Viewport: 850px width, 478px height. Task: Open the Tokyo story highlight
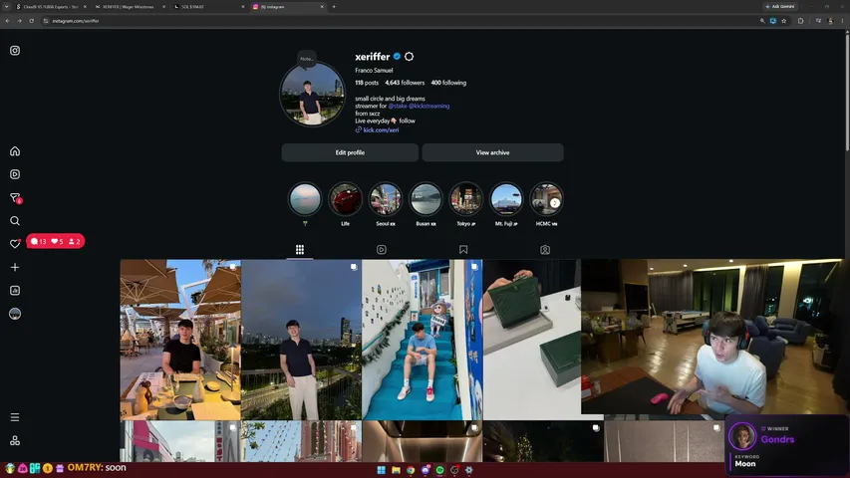pos(465,199)
